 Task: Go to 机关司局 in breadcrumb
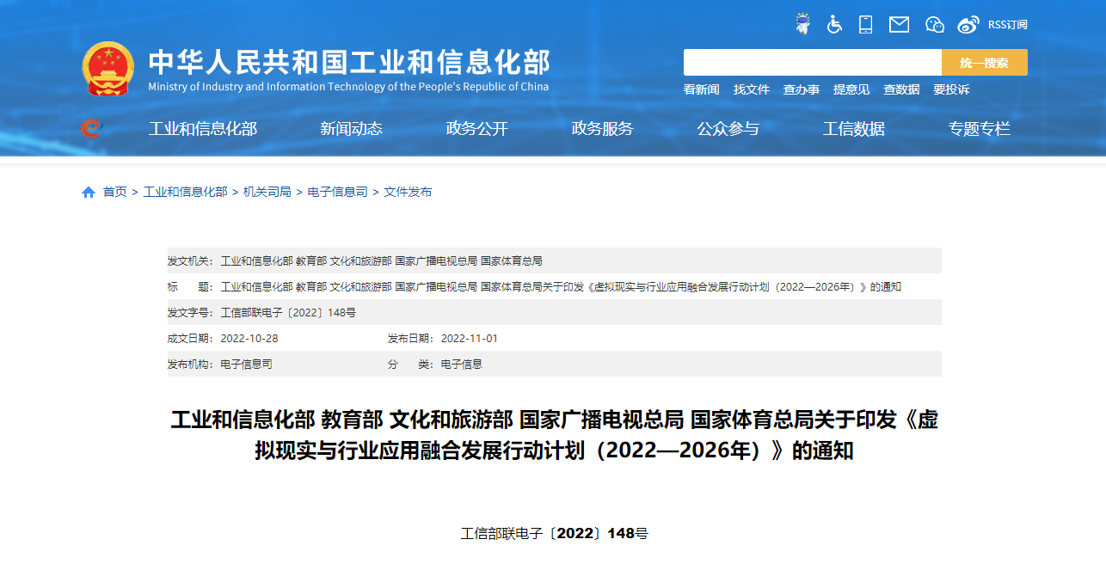[267, 193]
